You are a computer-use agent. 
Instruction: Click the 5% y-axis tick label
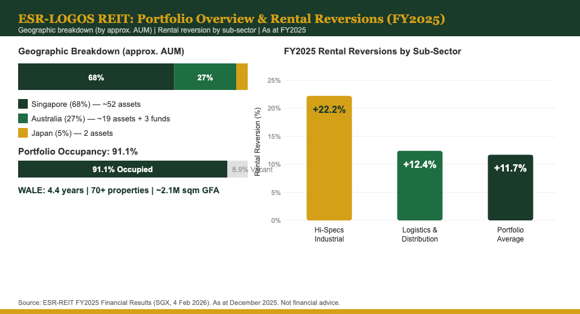click(275, 193)
